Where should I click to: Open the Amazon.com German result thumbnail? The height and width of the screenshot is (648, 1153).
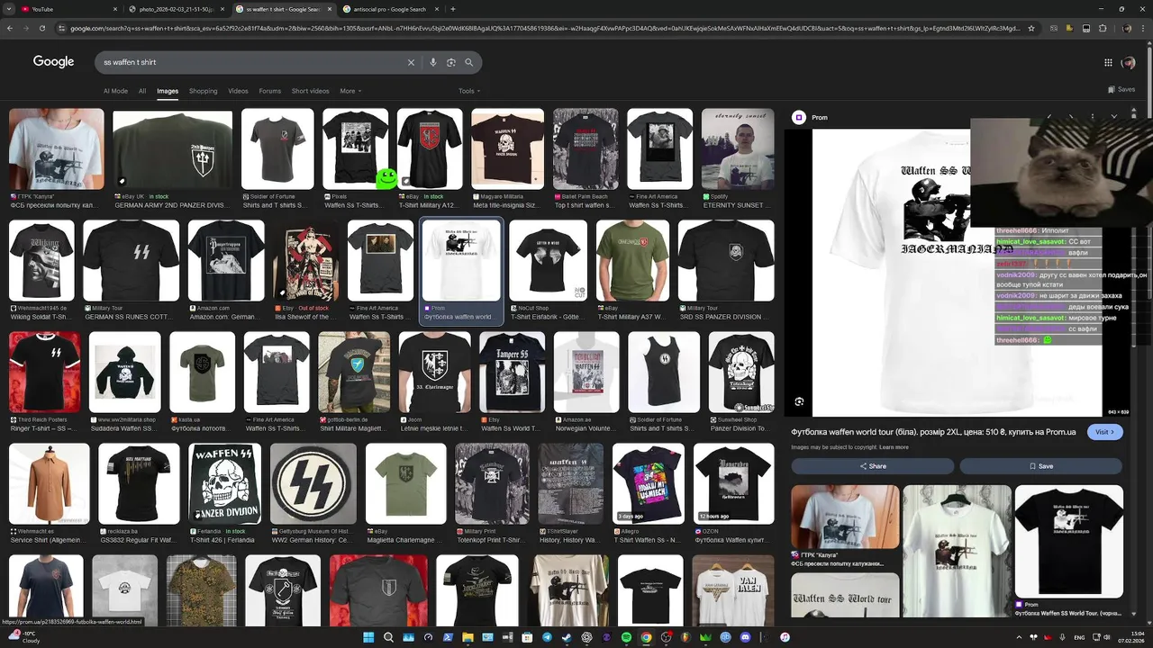225,260
